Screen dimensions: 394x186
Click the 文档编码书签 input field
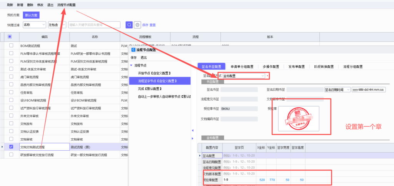tap(239, 119)
